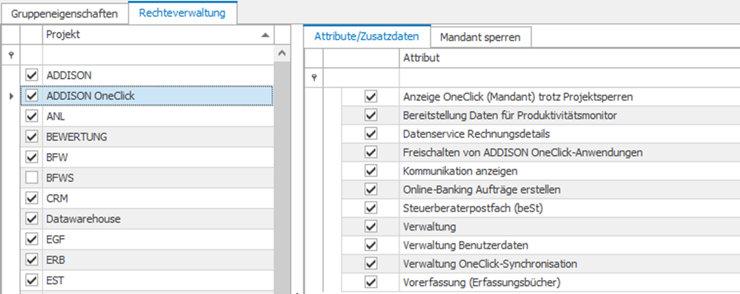Toggle Kommunikation anzeigen checkbox
The image size is (740, 294).
click(x=371, y=171)
